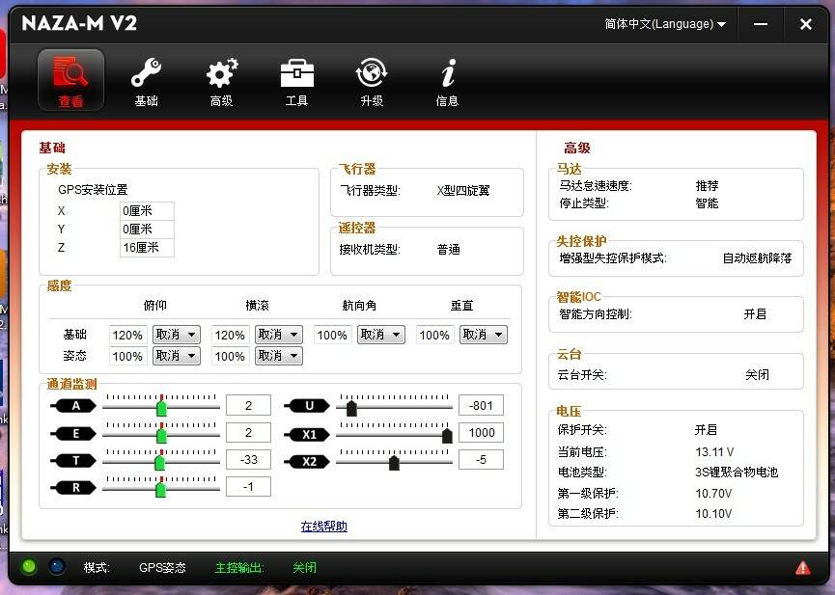Open the 升级 (Upgrade) globe tab
The width and height of the screenshot is (835, 595).
pyautogui.click(x=372, y=81)
